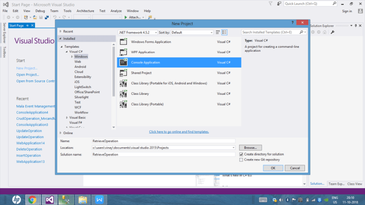Click the feedback icon near Quick Launch
The image size is (365, 205).
coord(279,3)
